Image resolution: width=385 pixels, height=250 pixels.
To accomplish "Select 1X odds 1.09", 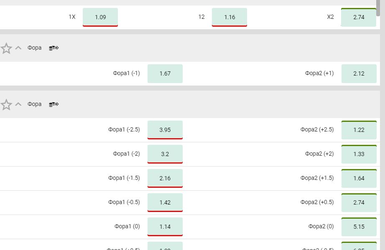I will [100, 17].
